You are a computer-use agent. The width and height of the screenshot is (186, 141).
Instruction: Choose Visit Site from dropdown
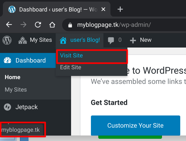(x=92, y=56)
